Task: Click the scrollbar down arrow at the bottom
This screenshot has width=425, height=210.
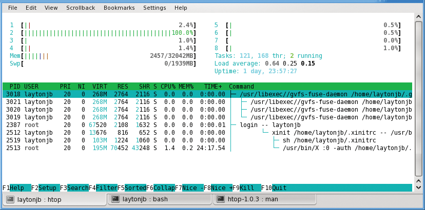Action: (419, 187)
